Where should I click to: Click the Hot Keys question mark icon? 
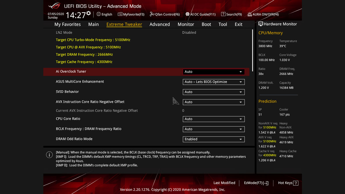296,183
